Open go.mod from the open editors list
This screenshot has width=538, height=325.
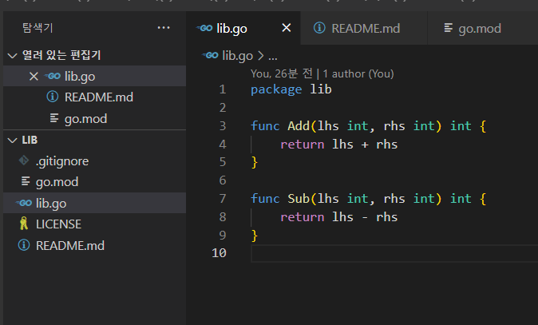pos(85,119)
